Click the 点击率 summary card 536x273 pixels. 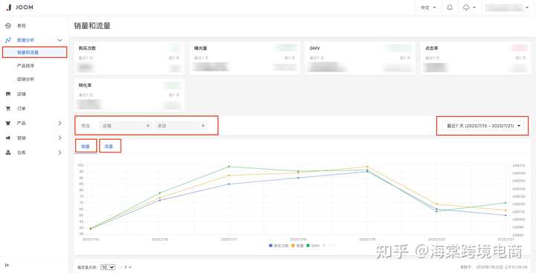click(x=476, y=59)
